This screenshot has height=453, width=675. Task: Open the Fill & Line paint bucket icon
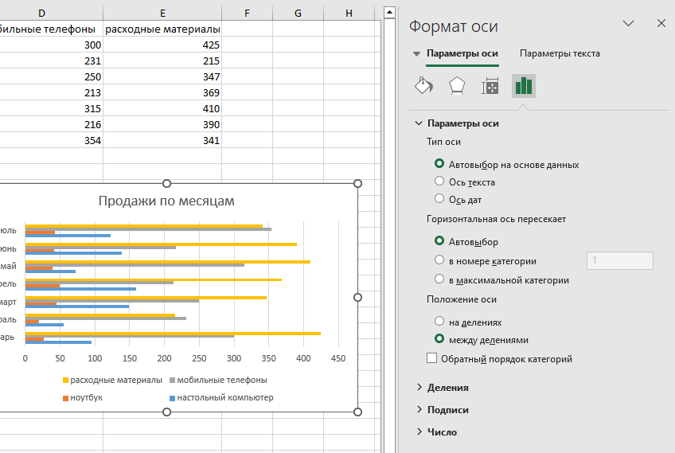[424, 86]
